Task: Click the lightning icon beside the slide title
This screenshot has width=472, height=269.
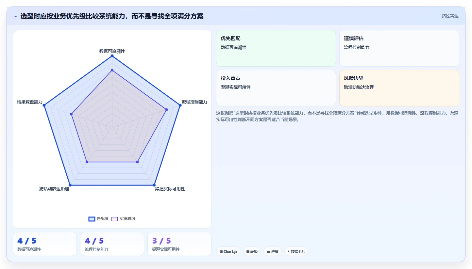Action: [16, 16]
